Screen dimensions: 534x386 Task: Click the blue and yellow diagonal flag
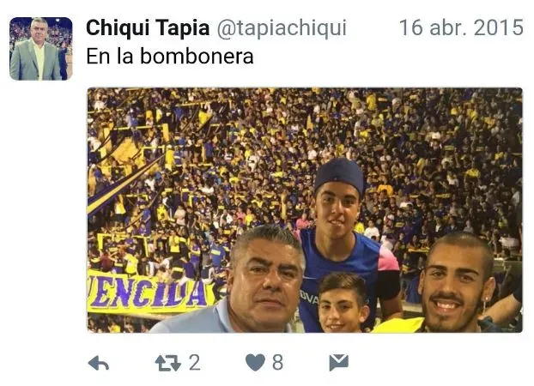123,185
